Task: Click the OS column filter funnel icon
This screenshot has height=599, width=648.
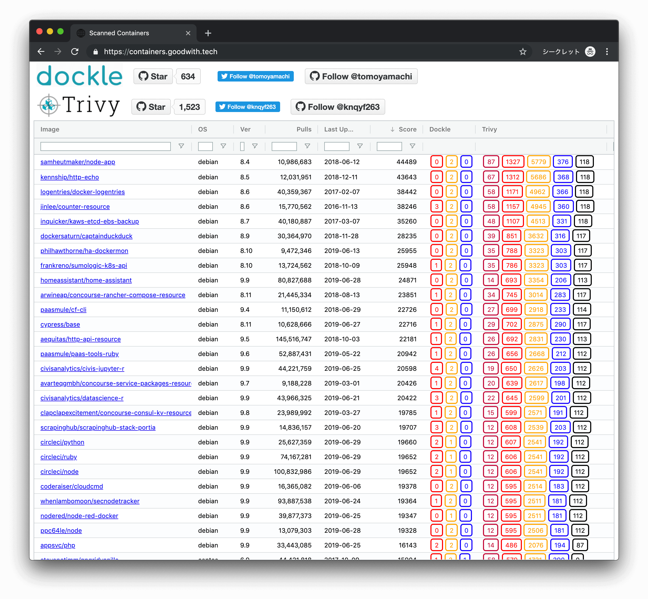Action: tap(223, 146)
